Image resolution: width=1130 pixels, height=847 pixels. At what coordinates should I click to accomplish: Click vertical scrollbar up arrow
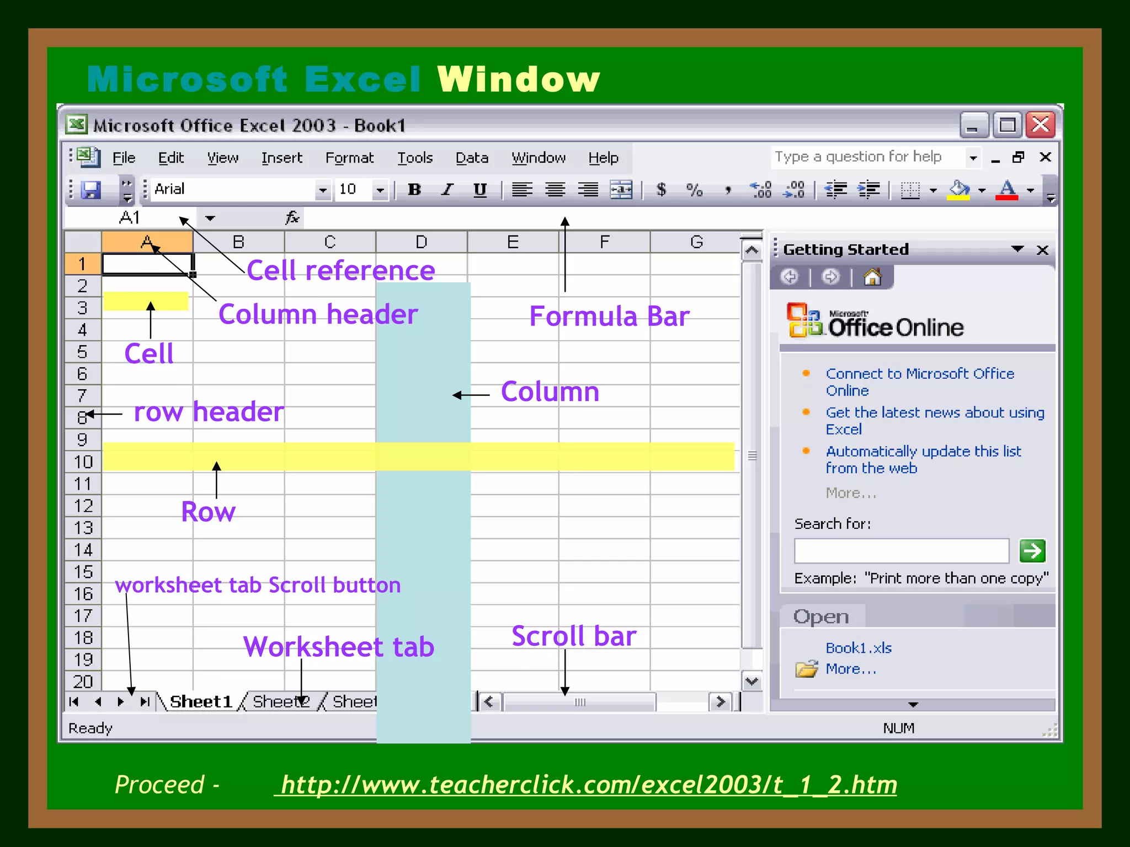[x=751, y=251]
